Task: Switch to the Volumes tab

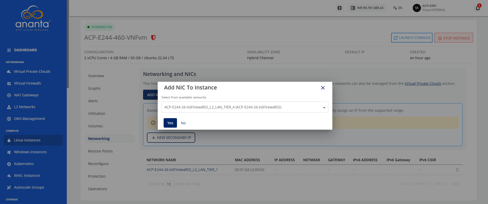Action: (95, 126)
